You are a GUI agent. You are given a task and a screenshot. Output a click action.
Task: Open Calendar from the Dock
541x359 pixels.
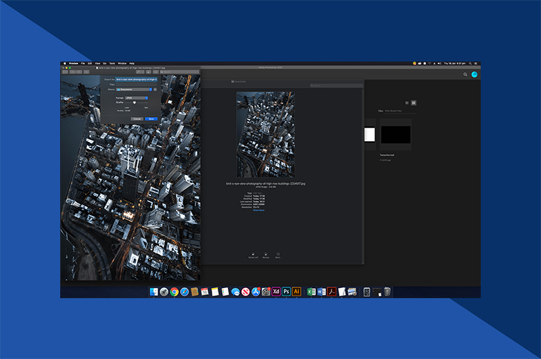(205, 292)
